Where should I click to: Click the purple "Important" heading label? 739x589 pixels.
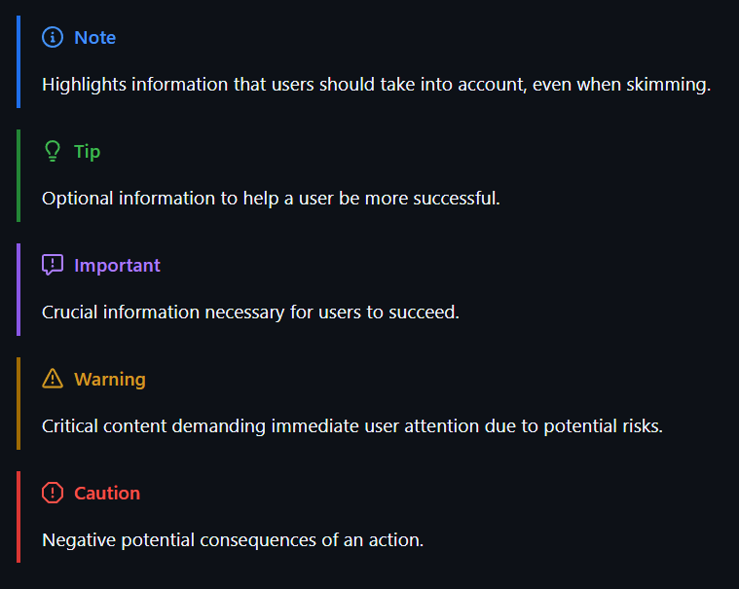(117, 266)
